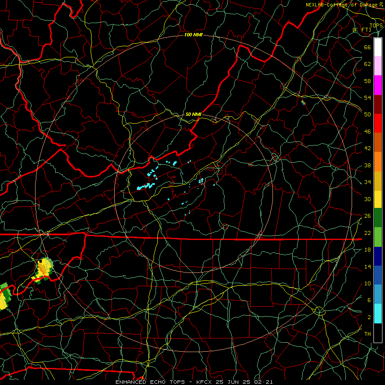Click the yellow-green storm cell left of the 100 NMI ring
The image size is (385, 385).
[x=43, y=270]
